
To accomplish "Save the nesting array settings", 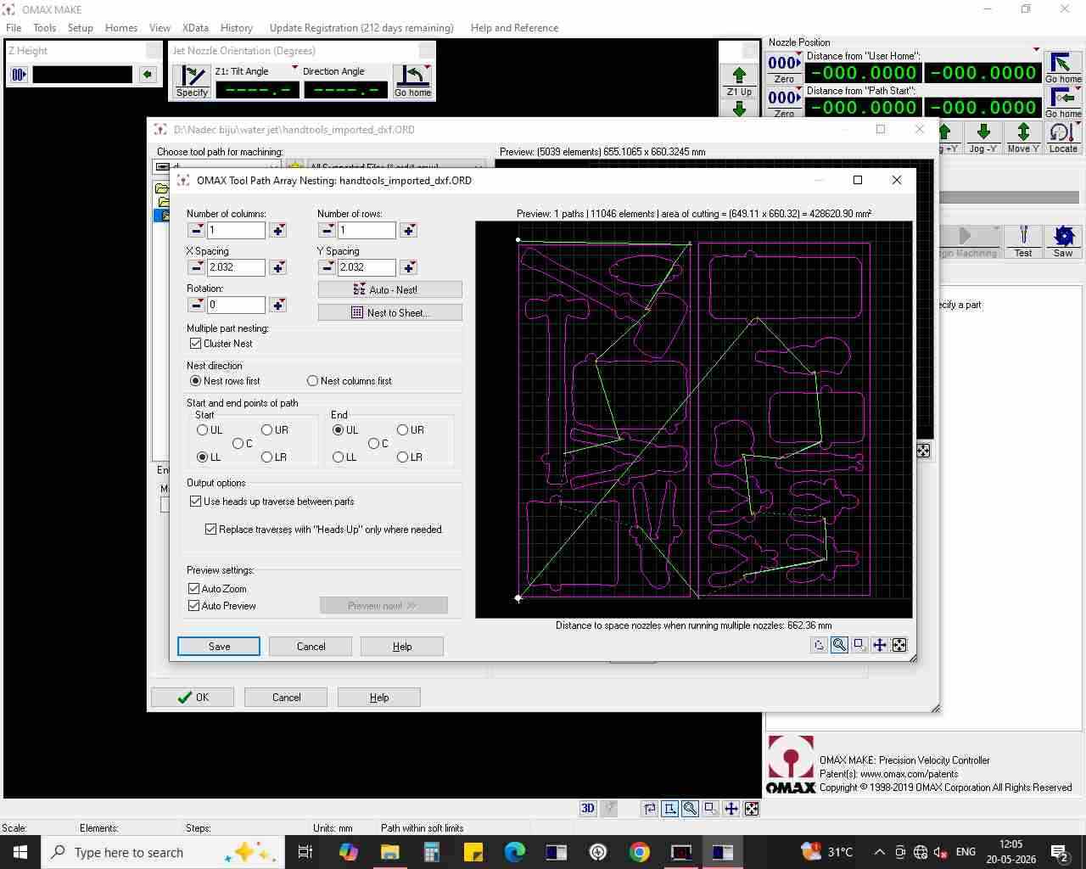I will pyautogui.click(x=219, y=647).
